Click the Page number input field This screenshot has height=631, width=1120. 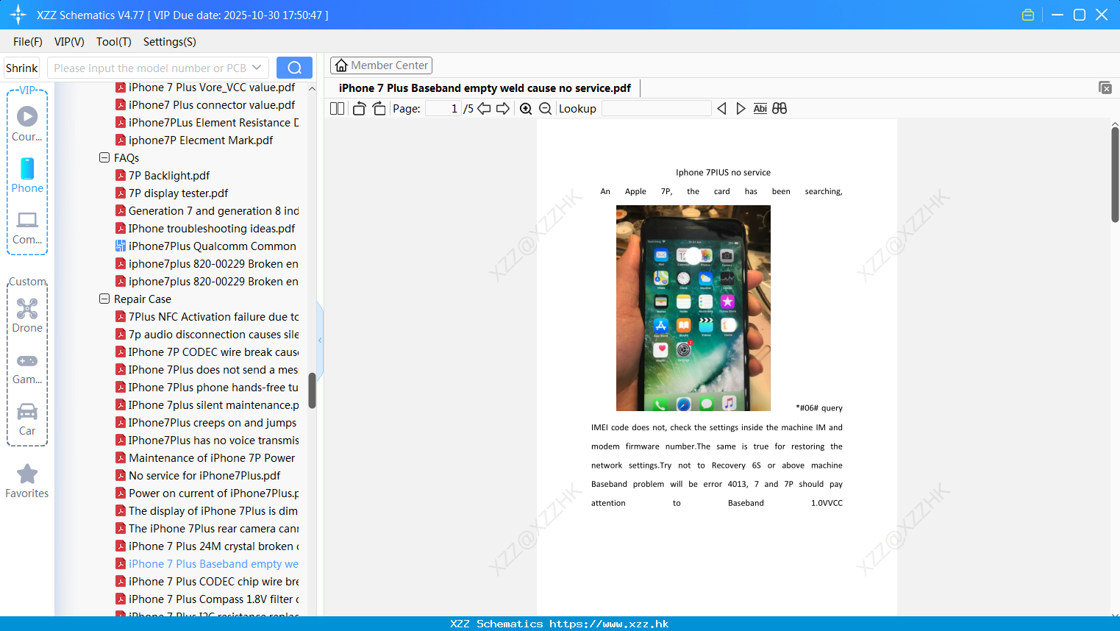pos(443,109)
